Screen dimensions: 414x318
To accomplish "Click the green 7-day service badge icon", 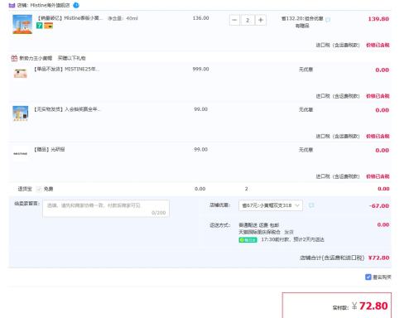I will point(40,26).
